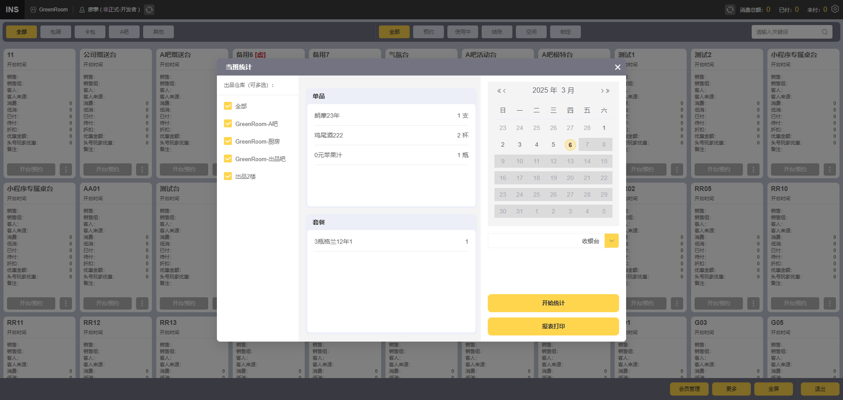Select the 预约 status filter
The height and width of the screenshot is (400, 843).
(x=429, y=32)
